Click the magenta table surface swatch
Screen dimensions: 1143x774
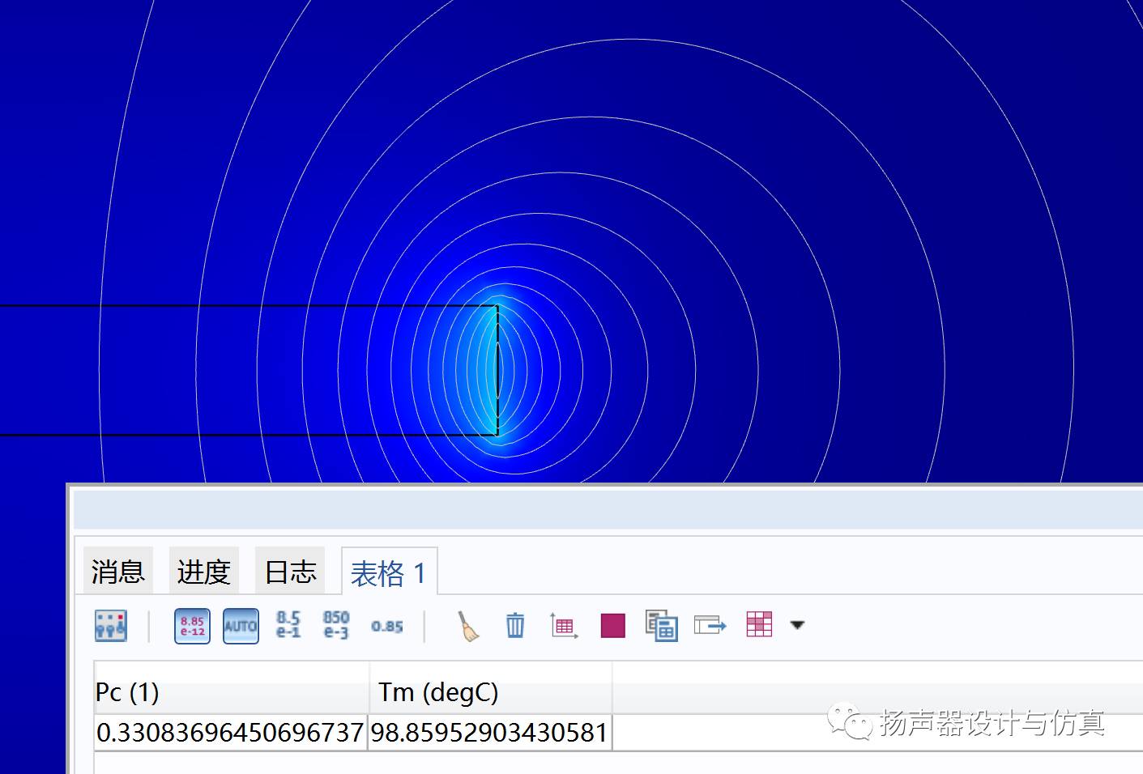[x=613, y=626]
